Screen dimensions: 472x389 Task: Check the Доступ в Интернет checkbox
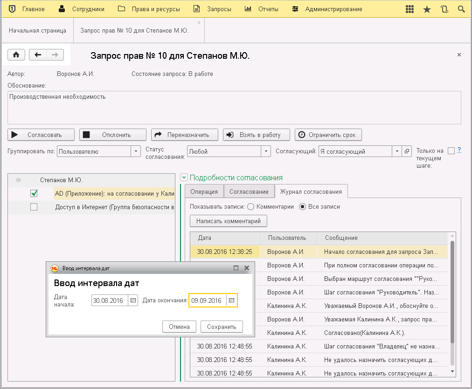(34, 207)
